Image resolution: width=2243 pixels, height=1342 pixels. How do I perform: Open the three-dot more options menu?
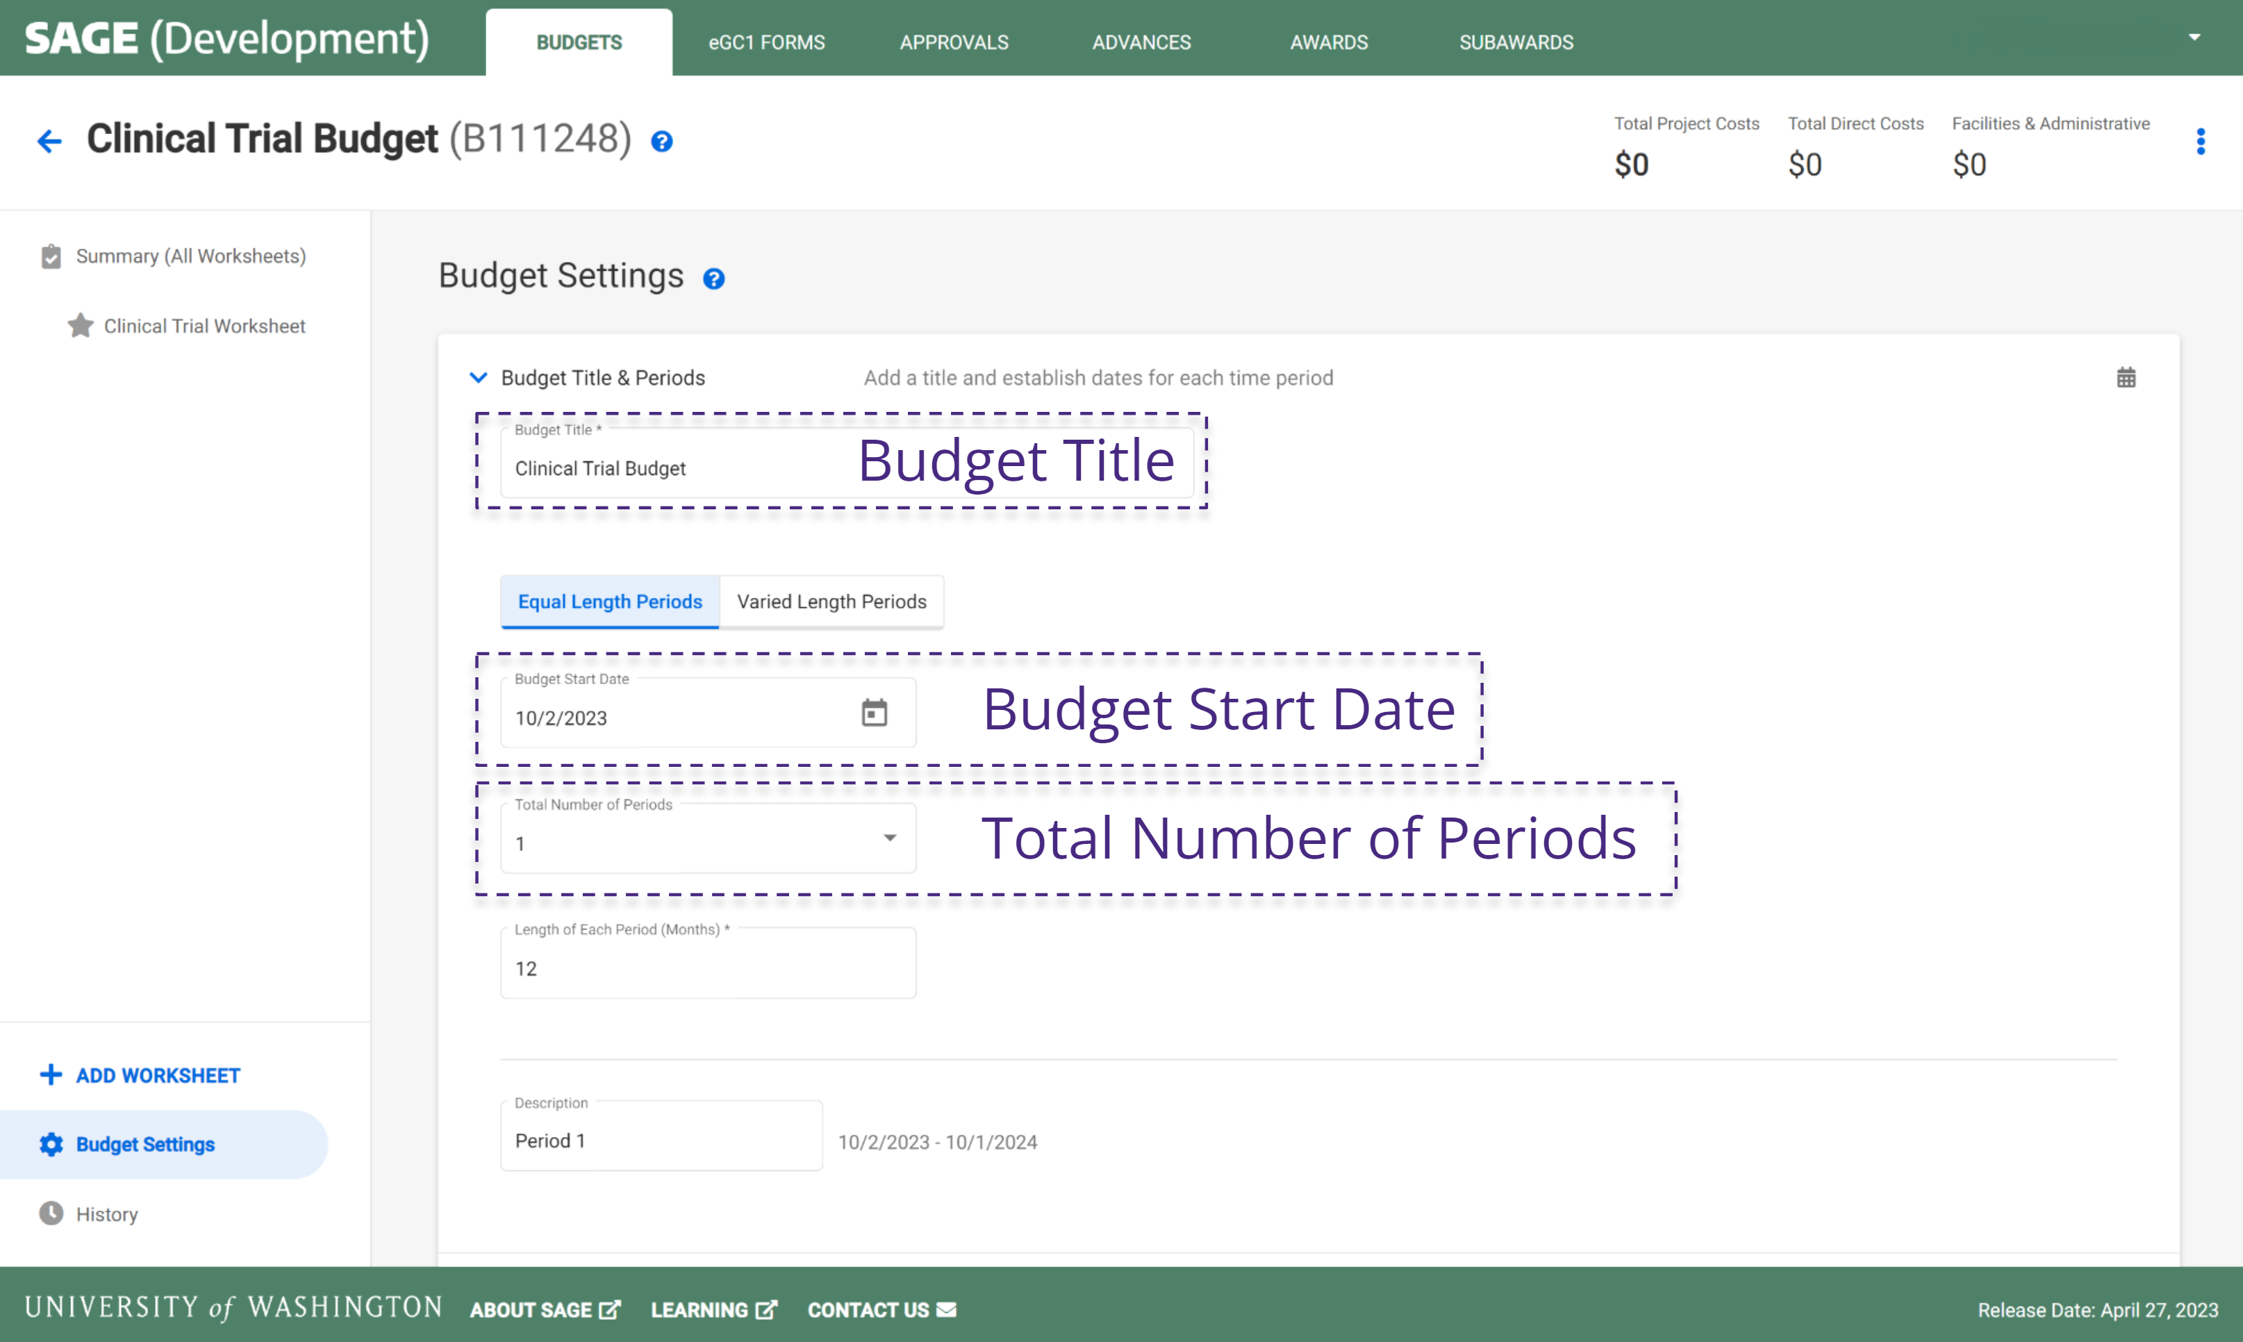click(2201, 141)
